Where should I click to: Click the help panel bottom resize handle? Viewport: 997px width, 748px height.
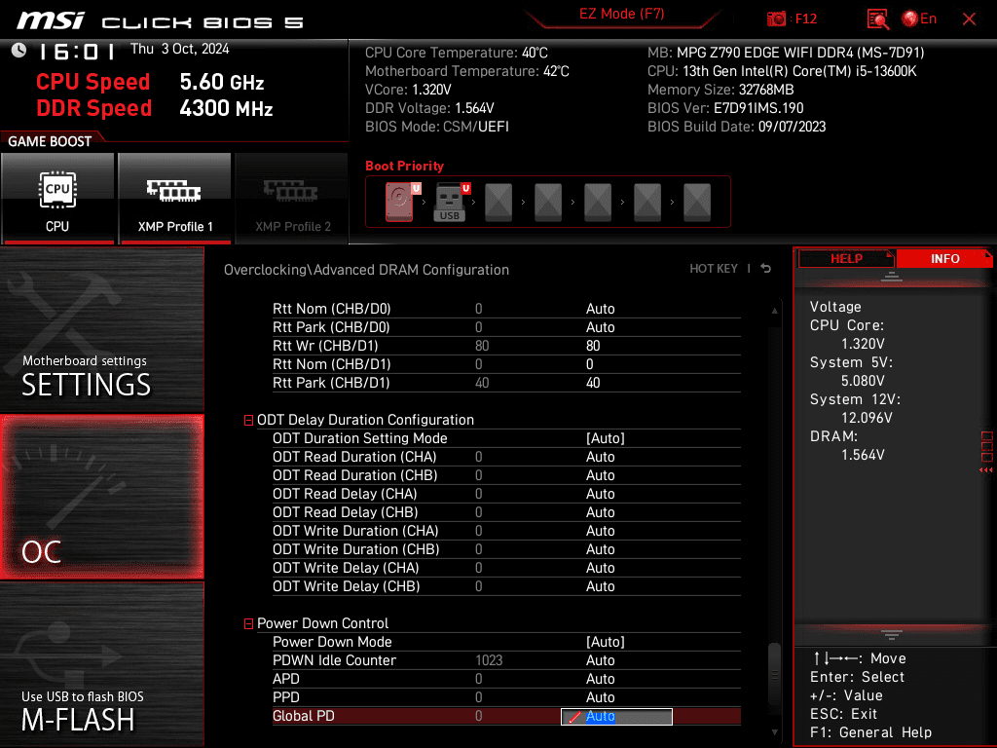tap(892, 635)
